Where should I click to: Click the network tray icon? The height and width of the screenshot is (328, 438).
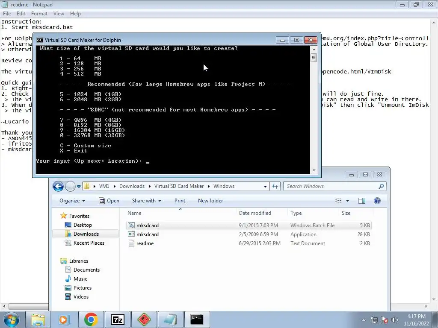(x=374, y=320)
